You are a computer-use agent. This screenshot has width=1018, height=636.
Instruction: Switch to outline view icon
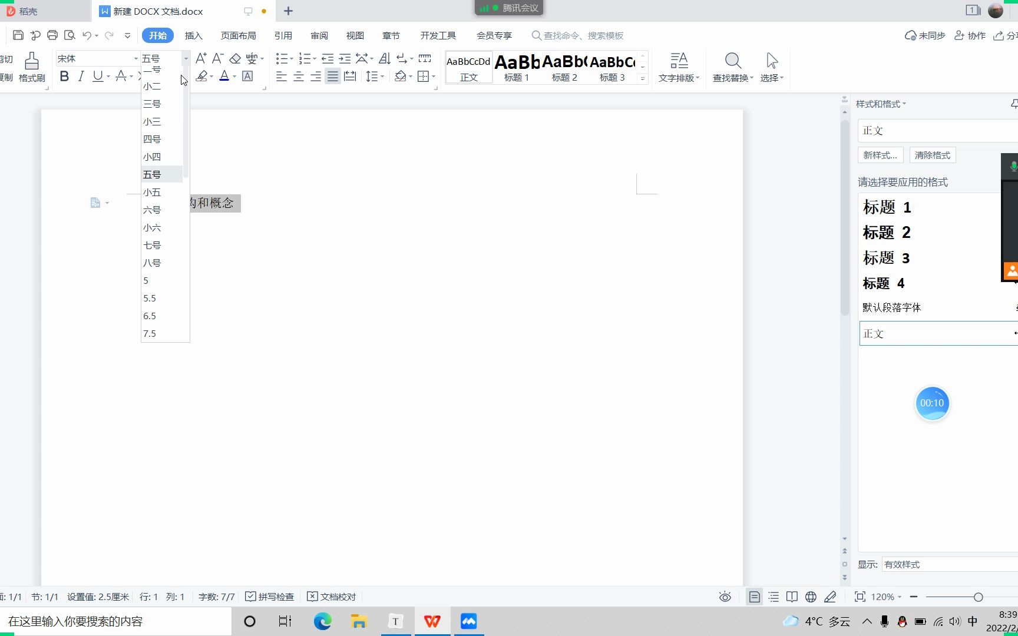point(774,597)
